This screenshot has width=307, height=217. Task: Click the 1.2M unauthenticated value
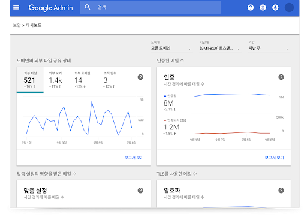(x=171, y=127)
